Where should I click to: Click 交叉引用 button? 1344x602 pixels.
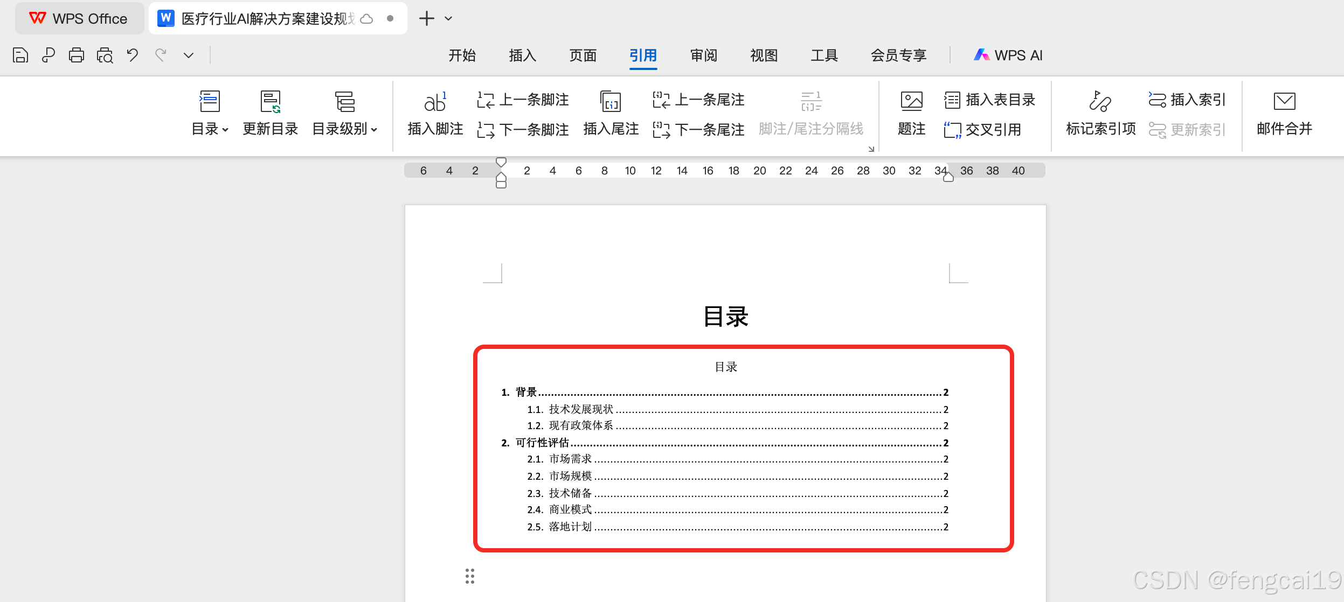pyautogui.click(x=983, y=130)
